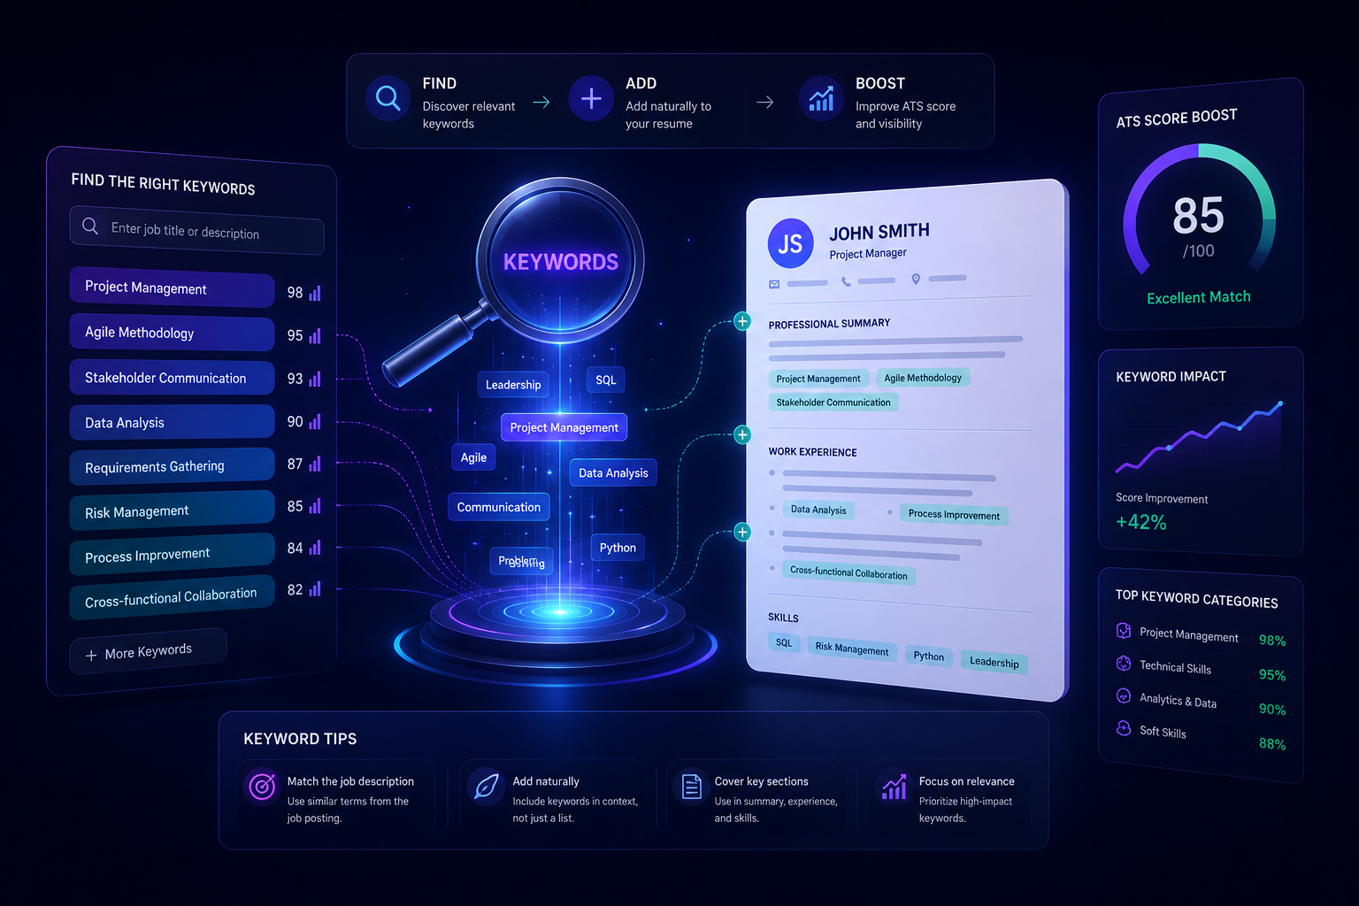The height and width of the screenshot is (906, 1359).
Task: Click bar chart icon beside score 93
Action: [x=315, y=379]
